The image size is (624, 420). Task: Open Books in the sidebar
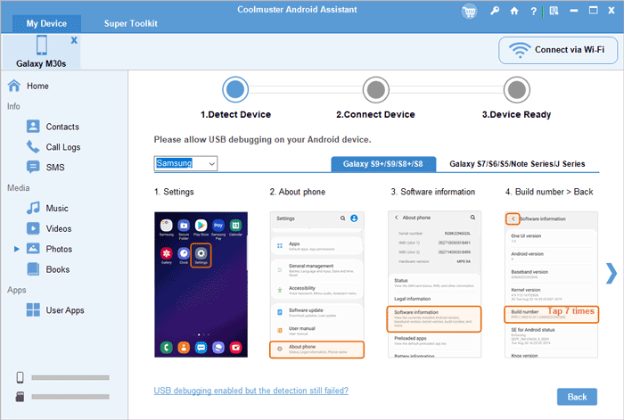(58, 269)
